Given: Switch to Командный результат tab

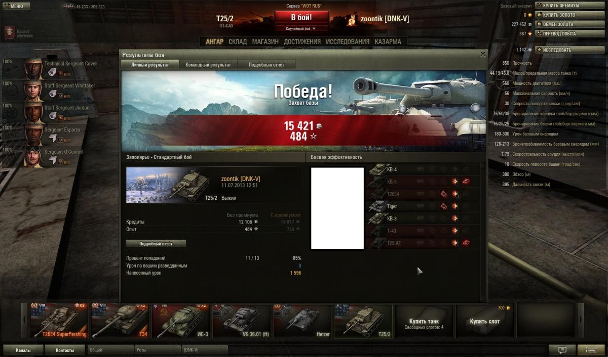Looking at the screenshot, I should coord(208,65).
